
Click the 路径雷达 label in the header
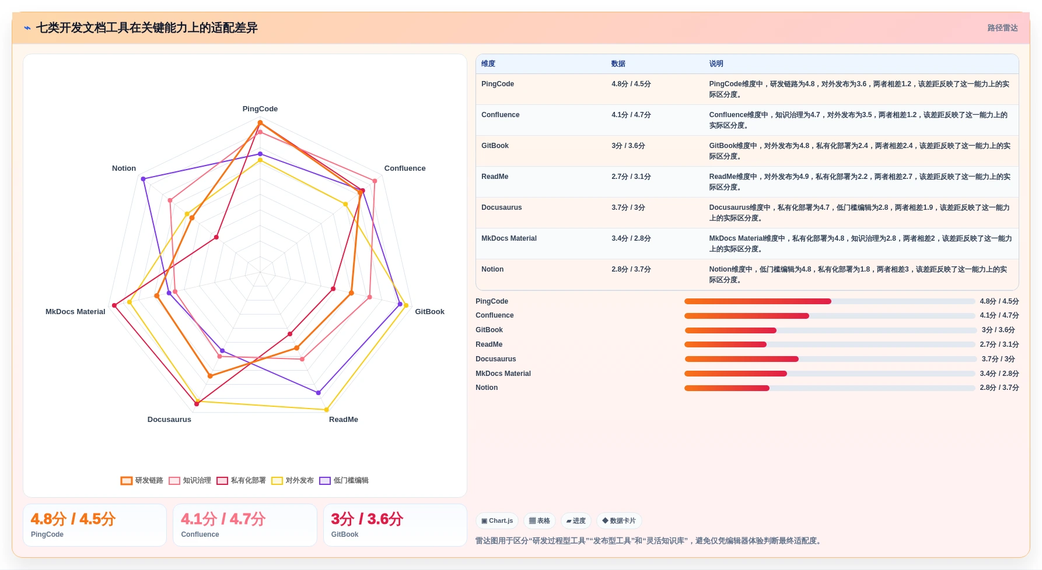pyautogui.click(x=1002, y=28)
